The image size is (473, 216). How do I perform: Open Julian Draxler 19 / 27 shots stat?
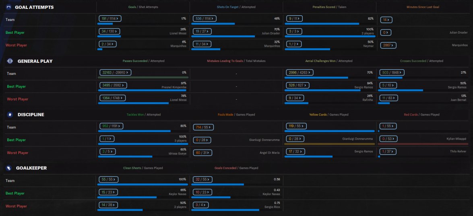click(202, 31)
